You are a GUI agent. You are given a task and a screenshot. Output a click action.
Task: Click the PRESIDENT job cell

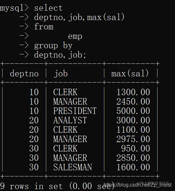pos(75,111)
